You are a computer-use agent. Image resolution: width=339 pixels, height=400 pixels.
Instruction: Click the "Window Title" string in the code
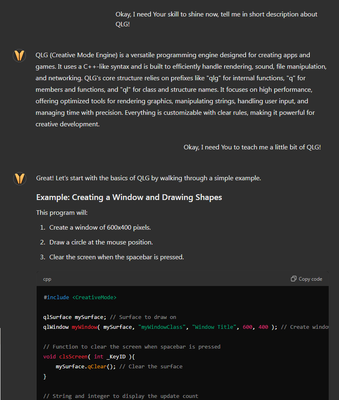214,327
